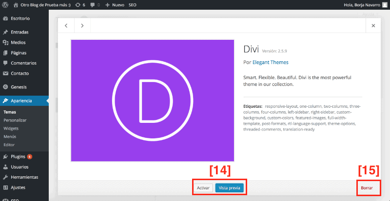
Task: Go to previous theme with left arrow
Action: 66,26
